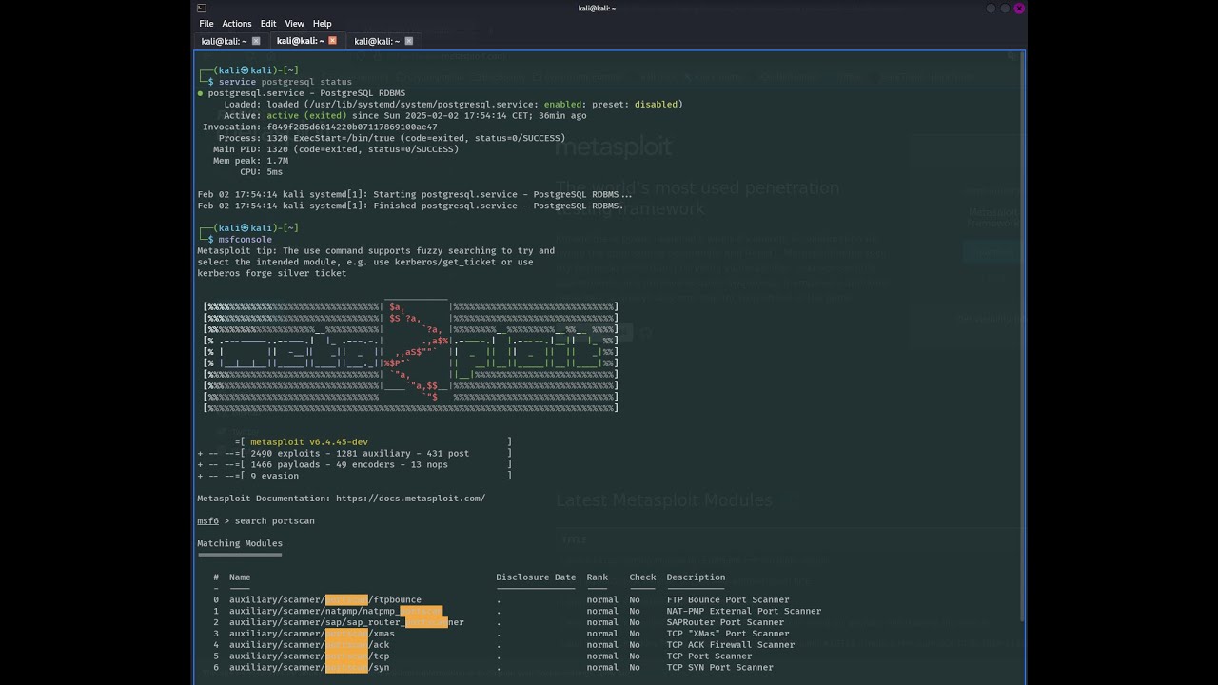Open the Edit menu
Image resolution: width=1218 pixels, height=685 pixels.
coord(268,24)
